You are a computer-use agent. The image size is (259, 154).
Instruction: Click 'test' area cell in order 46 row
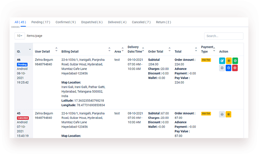tap(117, 60)
